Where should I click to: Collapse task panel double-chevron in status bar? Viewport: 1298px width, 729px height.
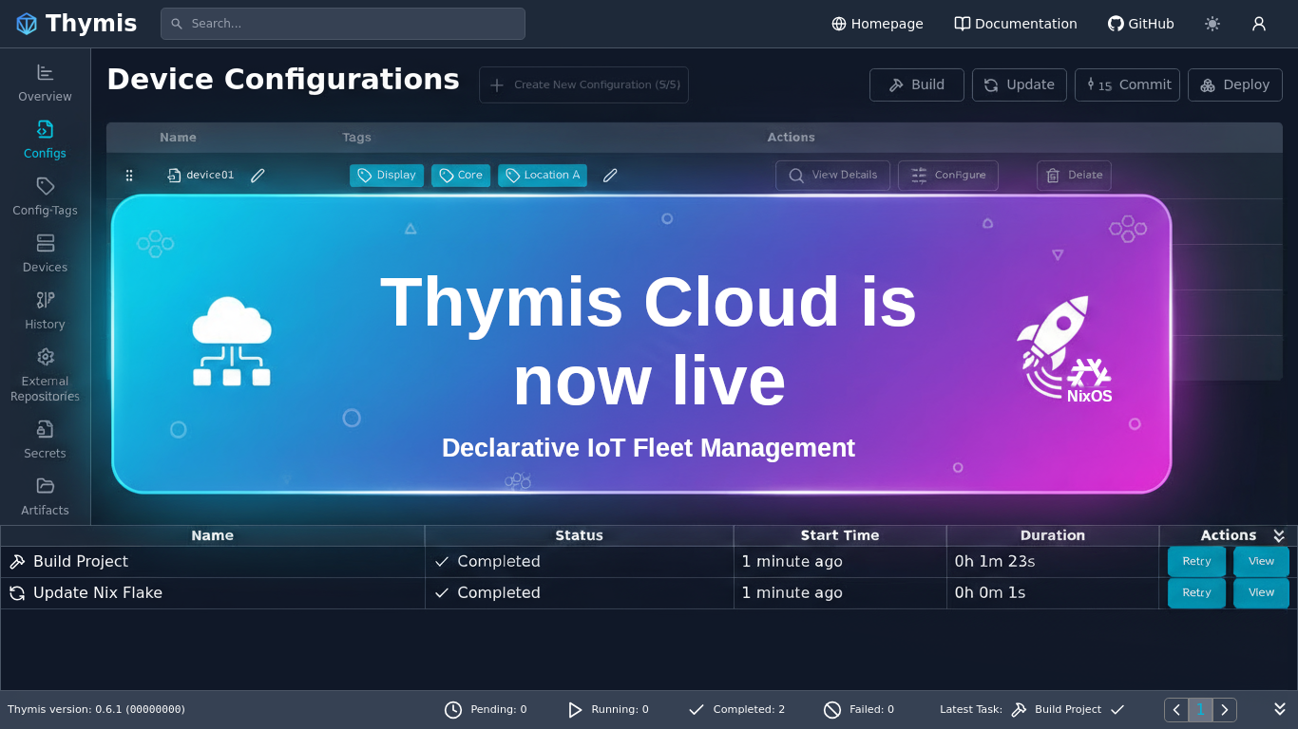point(1280,709)
